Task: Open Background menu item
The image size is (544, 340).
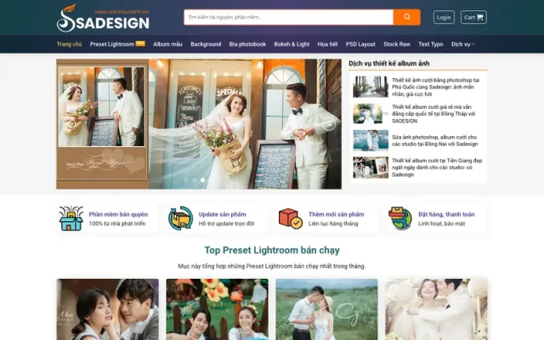Action: tap(206, 44)
